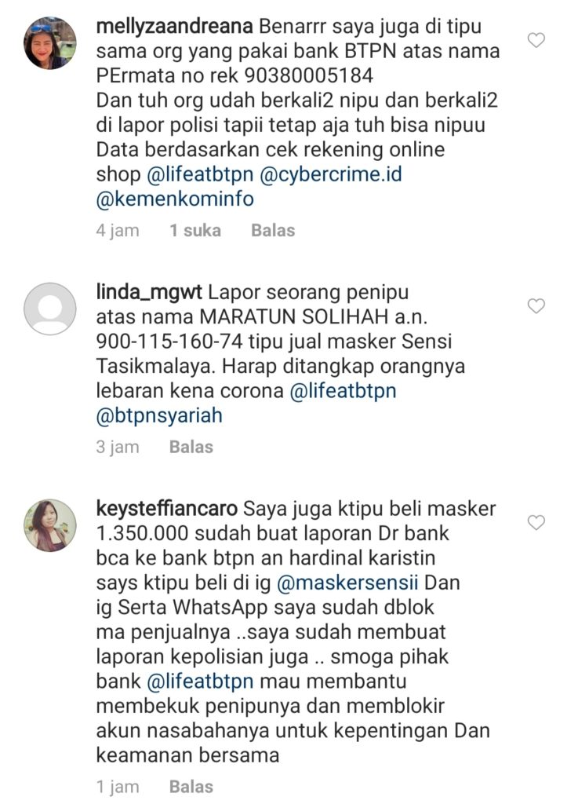Like linda_mgwt's comment with the heart icon
The height and width of the screenshot is (804, 578).
coord(536,306)
